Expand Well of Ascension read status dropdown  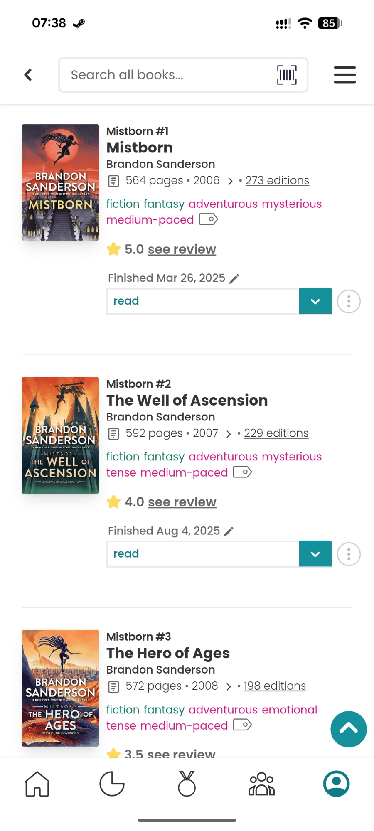[315, 553]
